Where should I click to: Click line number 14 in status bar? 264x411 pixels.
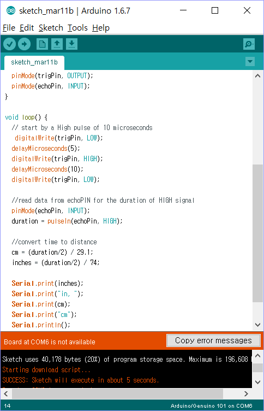(x=7, y=406)
